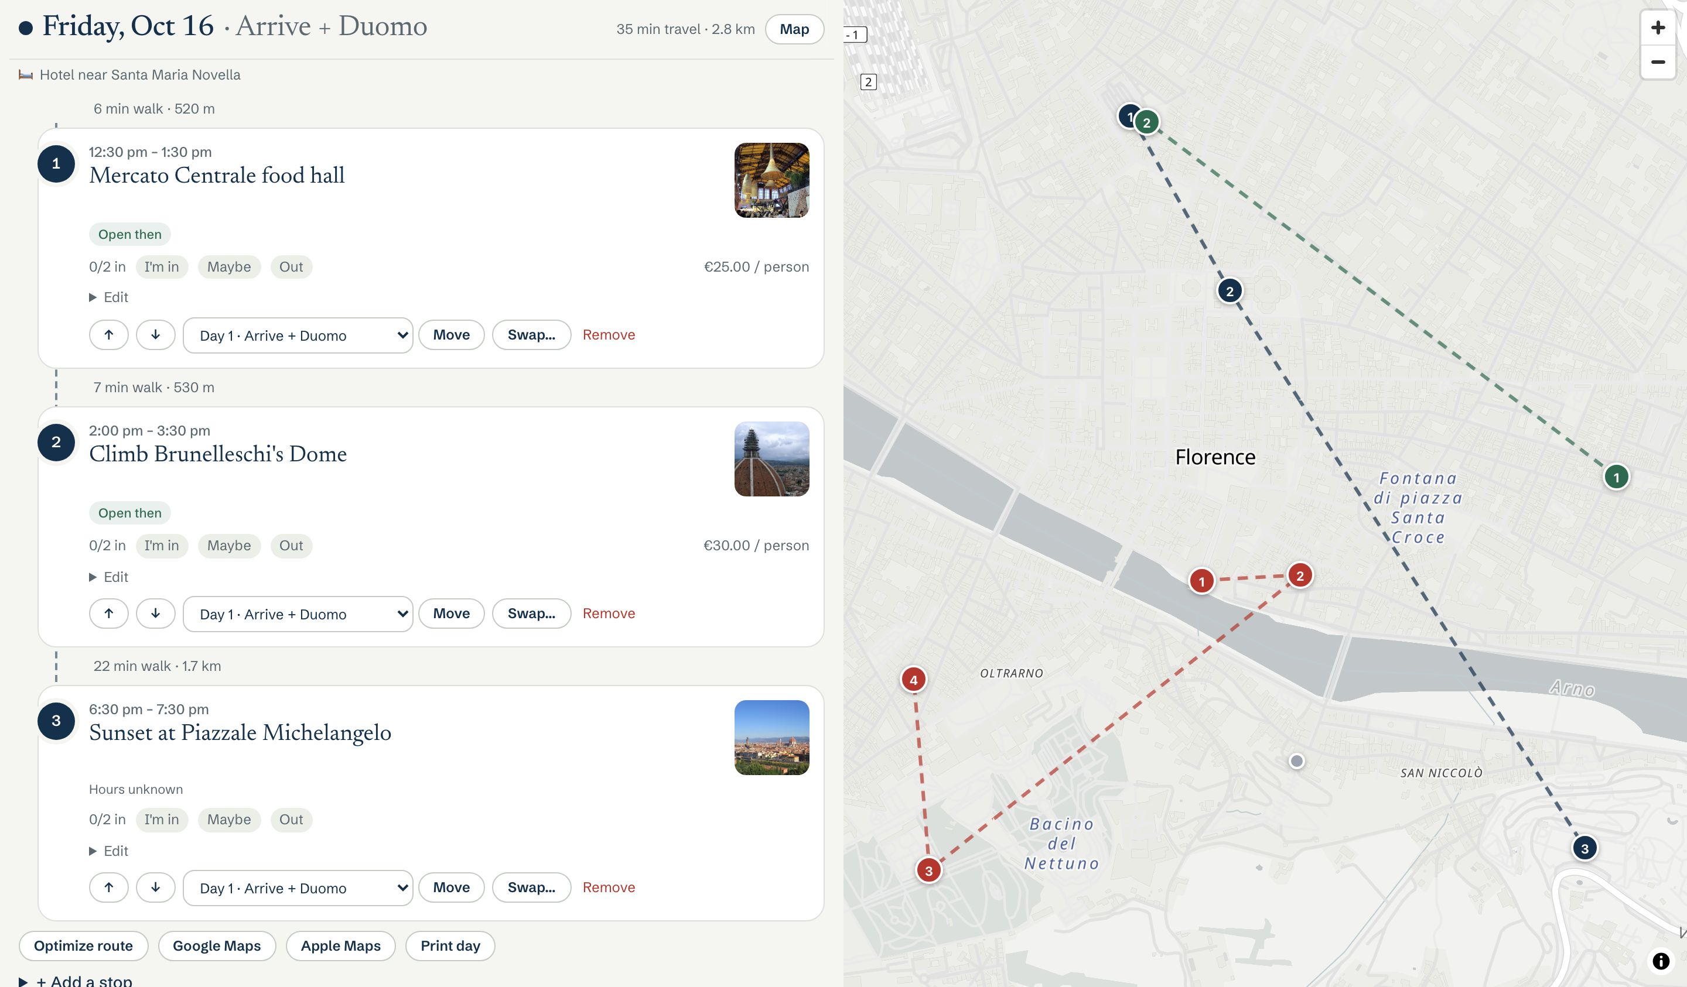Image resolution: width=1687 pixels, height=987 pixels.
Task: Select red map marker 3
Action: [x=928, y=871]
